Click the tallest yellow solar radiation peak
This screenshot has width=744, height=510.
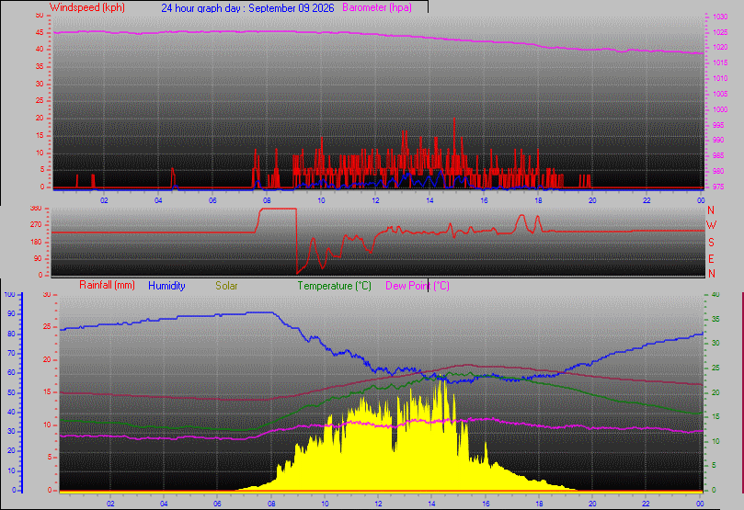pyautogui.click(x=441, y=380)
